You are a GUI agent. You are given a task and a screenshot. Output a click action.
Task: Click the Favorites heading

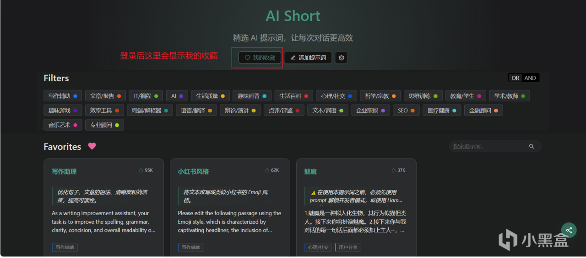click(62, 147)
